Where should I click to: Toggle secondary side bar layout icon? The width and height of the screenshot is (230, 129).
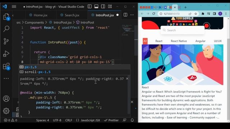(x=103, y=6)
